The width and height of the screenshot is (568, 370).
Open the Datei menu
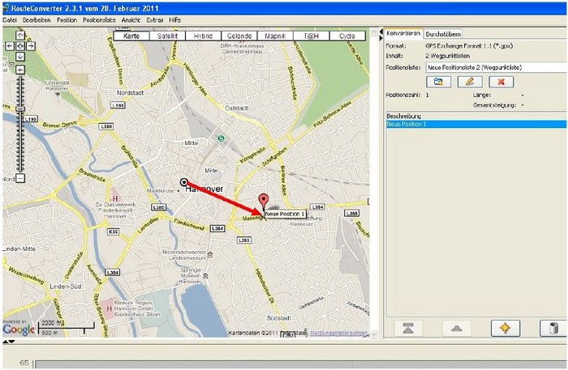coord(10,20)
